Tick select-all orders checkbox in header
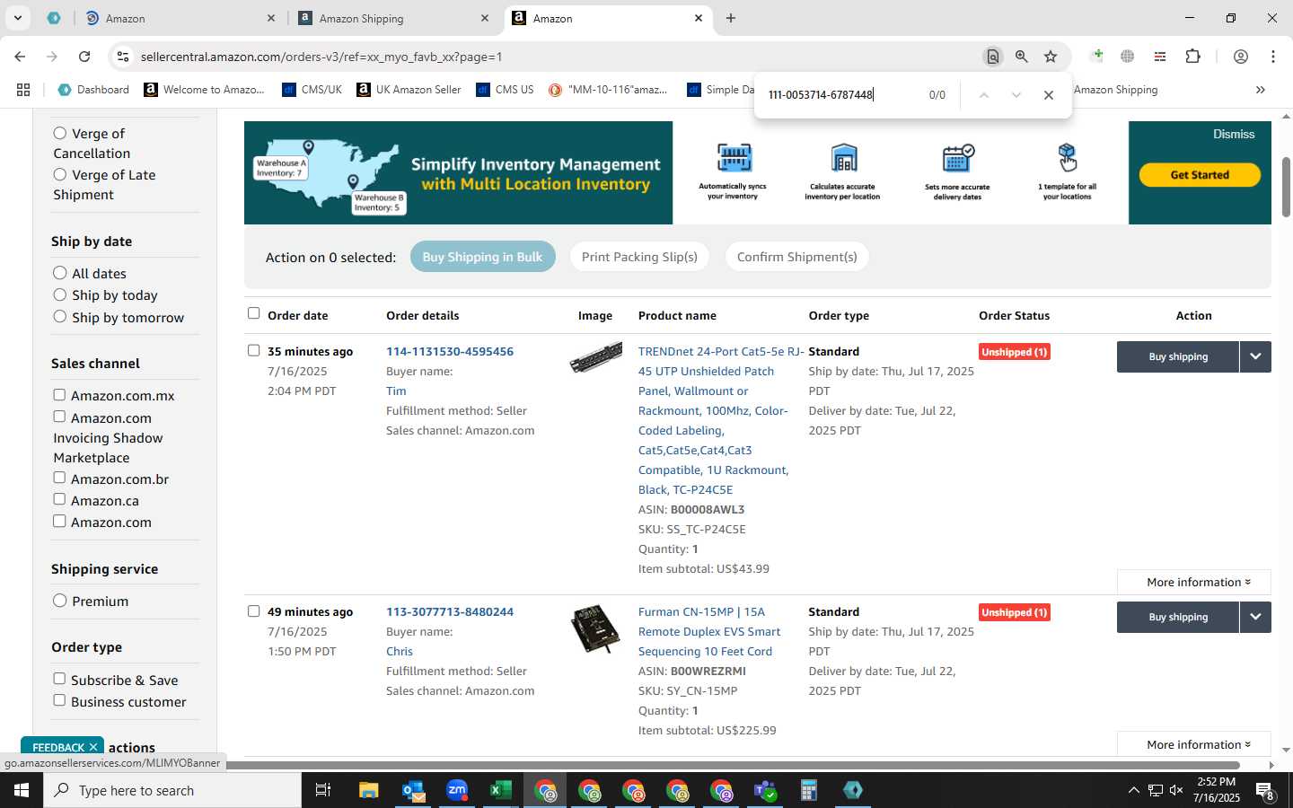The height and width of the screenshot is (808, 1293). [253, 313]
